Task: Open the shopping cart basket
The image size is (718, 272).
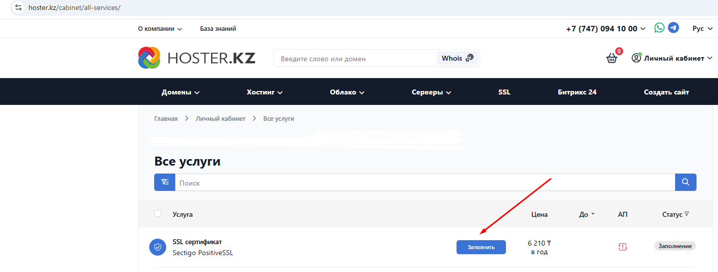Action: pos(612,58)
